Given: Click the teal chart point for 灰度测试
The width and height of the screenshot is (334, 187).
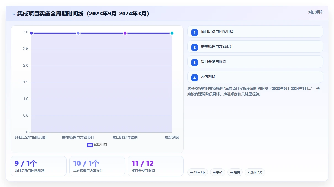Looking at the screenshot, I should (172, 33).
